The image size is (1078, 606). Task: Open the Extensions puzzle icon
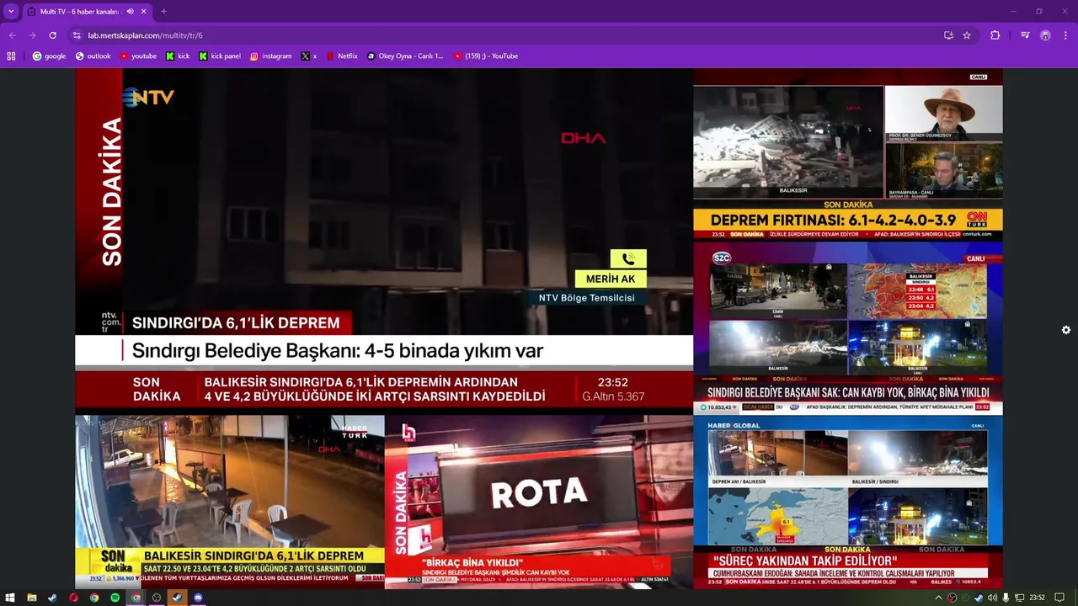coord(995,35)
